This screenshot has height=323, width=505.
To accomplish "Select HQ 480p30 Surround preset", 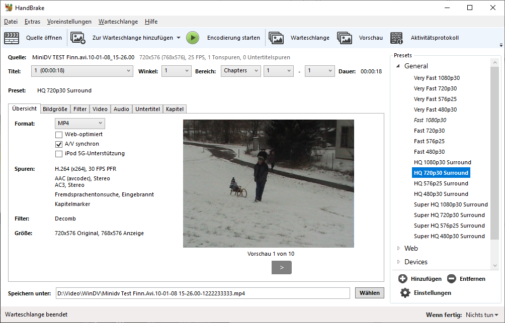I will point(441,194).
